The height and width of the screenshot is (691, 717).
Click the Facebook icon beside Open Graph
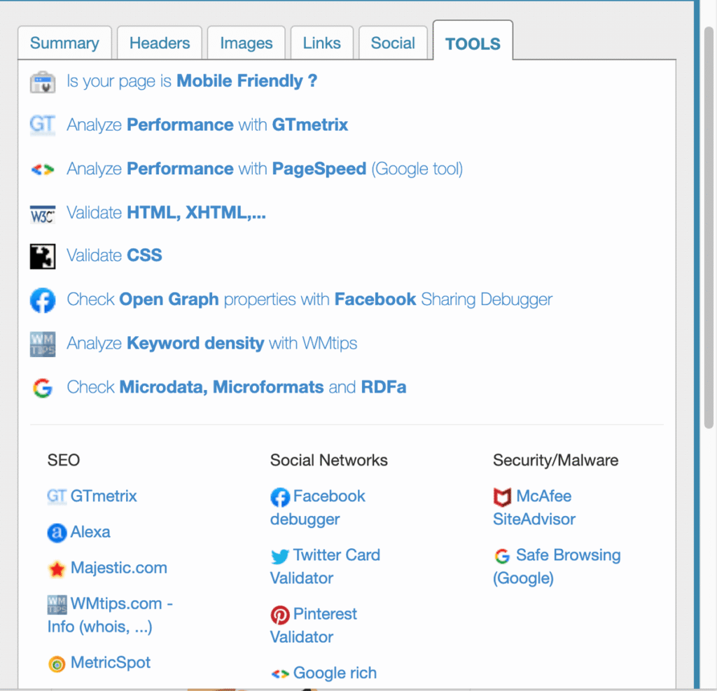[43, 300]
